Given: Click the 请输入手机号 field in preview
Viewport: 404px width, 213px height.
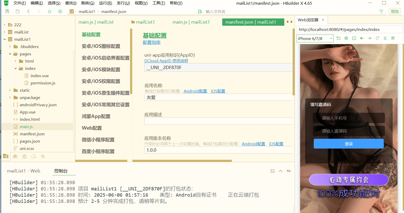Looking at the screenshot, I should pyautogui.click(x=349, y=118).
